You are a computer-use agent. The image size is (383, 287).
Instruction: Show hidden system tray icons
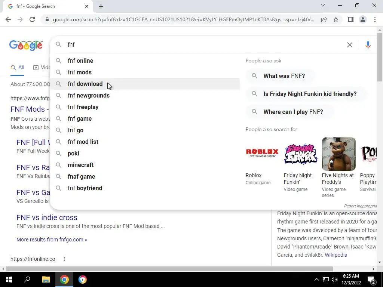tap(316, 280)
